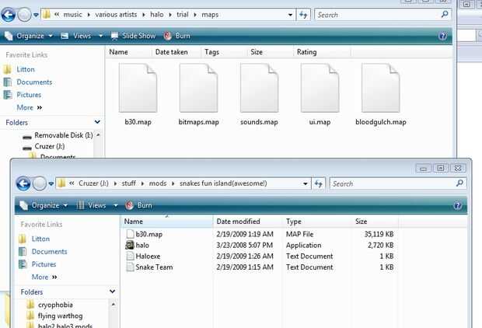Open Help icon in snakes window
Screen dimensions: 482x328
tap(457, 205)
